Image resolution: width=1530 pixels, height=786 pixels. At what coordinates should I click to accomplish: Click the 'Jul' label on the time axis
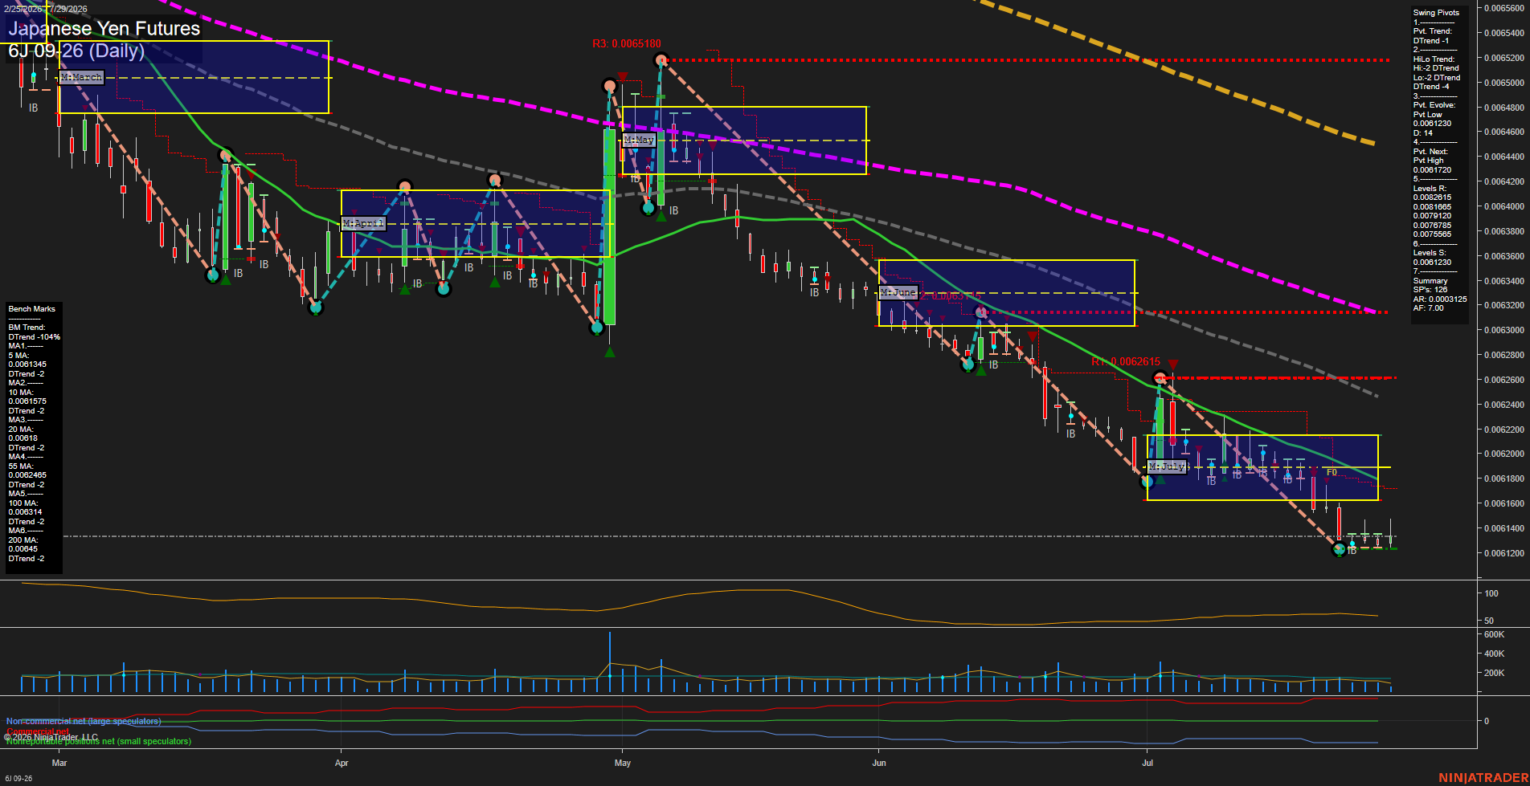[1147, 763]
